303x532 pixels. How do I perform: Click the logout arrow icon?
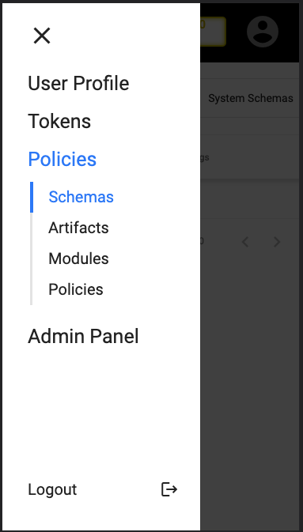(169, 489)
